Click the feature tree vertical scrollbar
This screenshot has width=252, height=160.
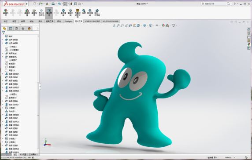38,94
